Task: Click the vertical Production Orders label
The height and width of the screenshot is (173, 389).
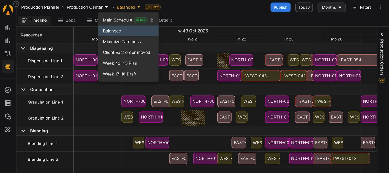Action: click(382, 57)
